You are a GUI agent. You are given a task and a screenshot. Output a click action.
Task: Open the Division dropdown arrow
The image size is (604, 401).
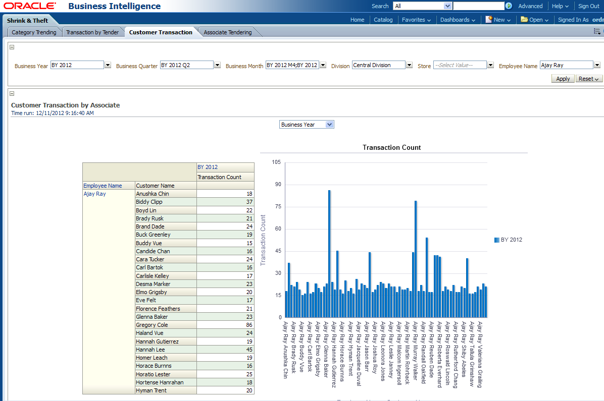(409, 65)
